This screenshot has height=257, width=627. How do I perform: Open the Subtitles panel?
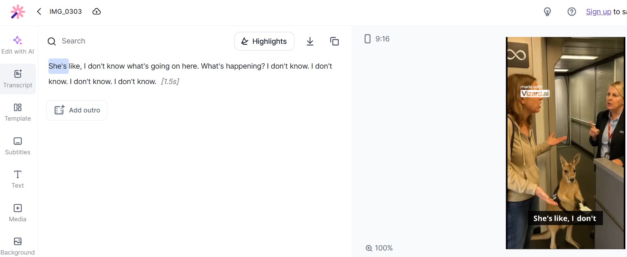(x=18, y=146)
